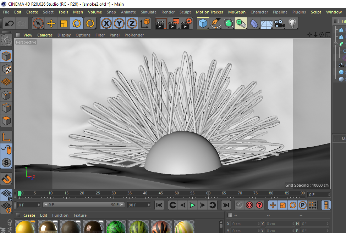This screenshot has height=233, width=346.
Task: Switch to Points mode
Action: pos(6,95)
